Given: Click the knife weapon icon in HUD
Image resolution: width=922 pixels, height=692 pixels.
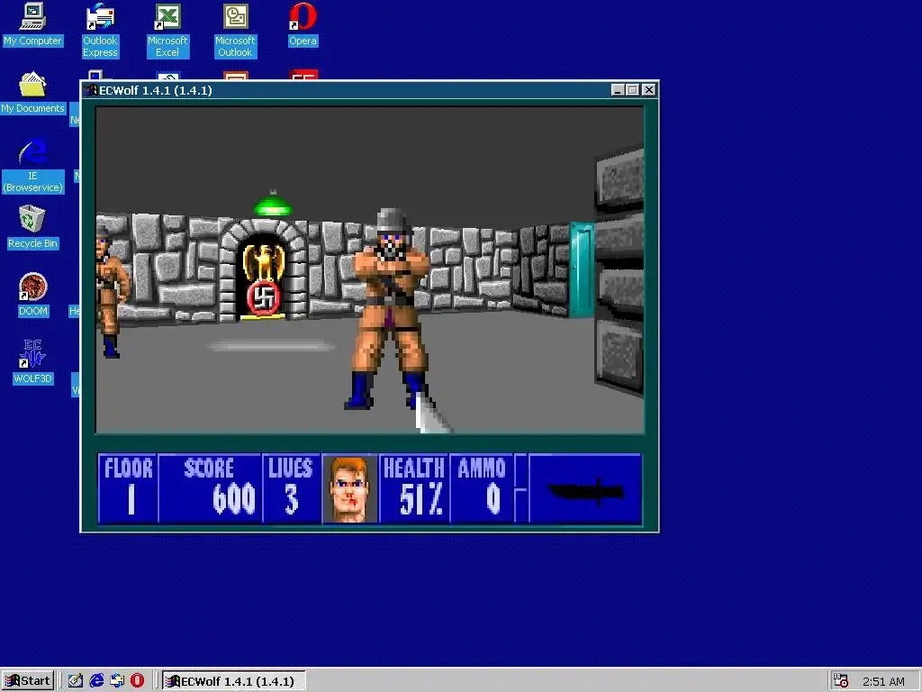Looking at the screenshot, I should [x=585, y=489].
